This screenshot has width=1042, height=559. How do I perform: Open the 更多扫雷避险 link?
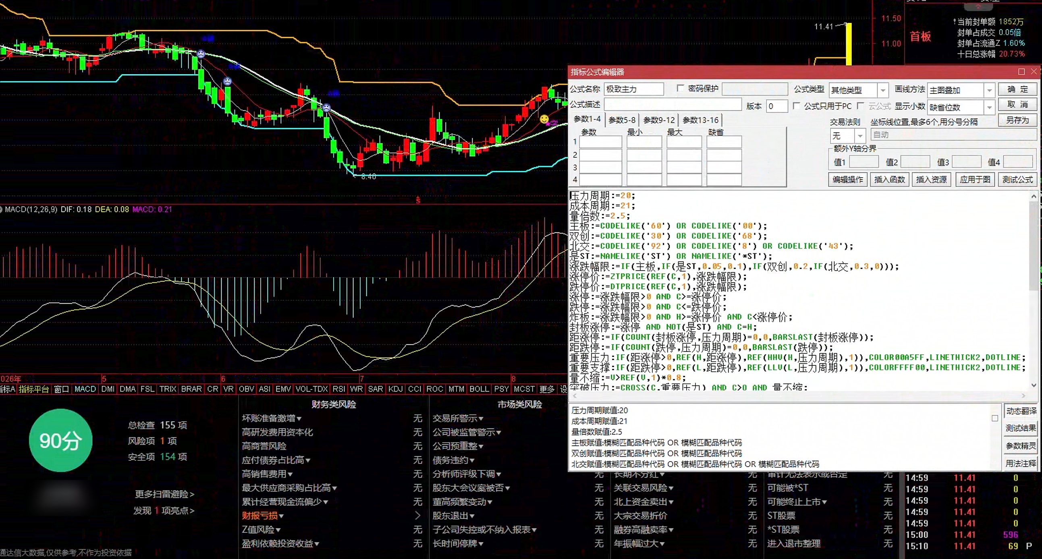[164, 494]
